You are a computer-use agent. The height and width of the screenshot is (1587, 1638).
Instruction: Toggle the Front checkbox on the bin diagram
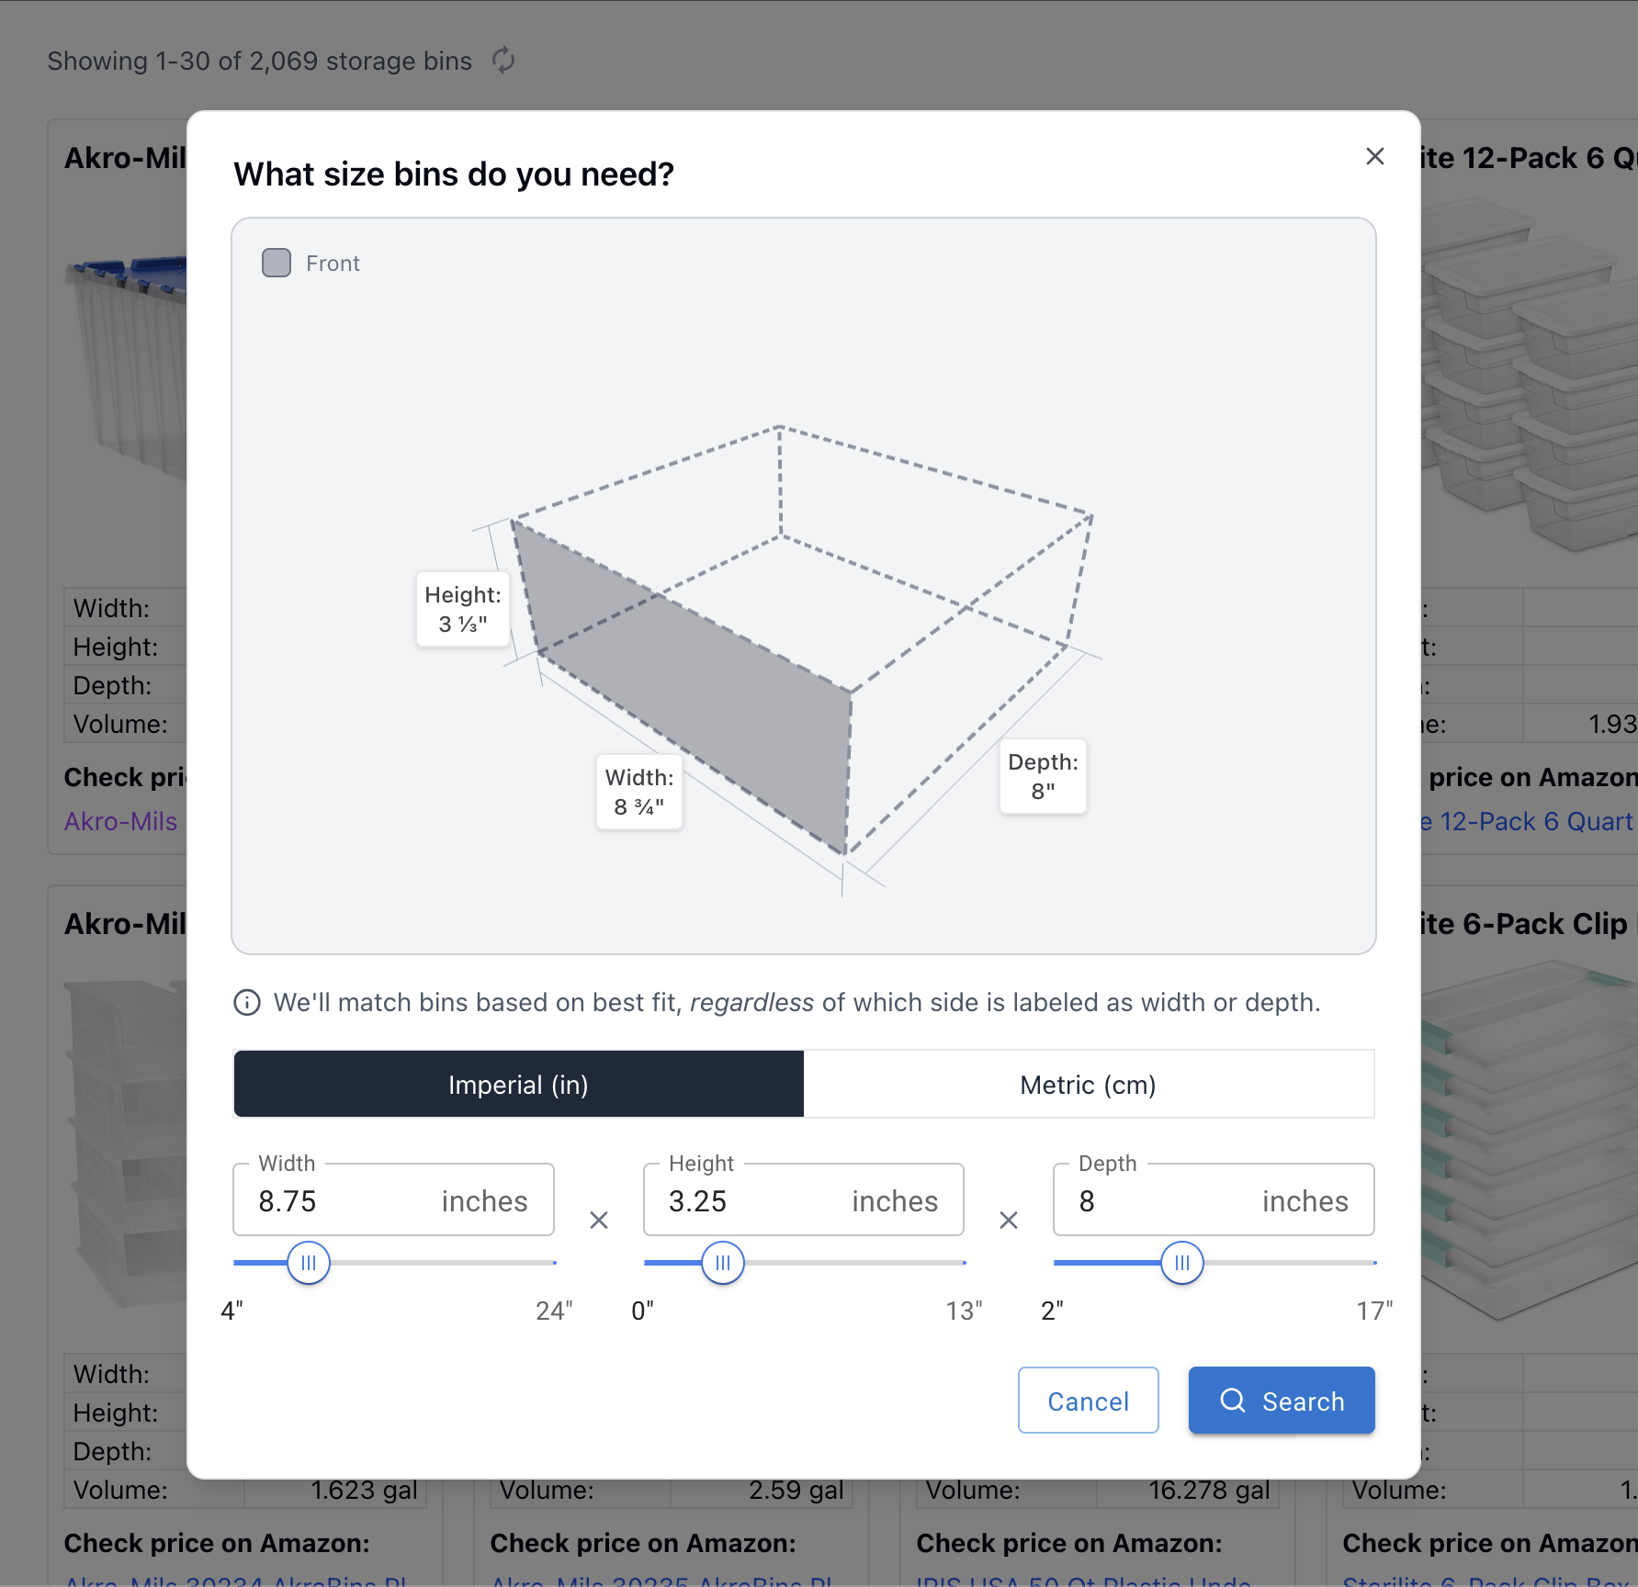(x=276, y=263)
